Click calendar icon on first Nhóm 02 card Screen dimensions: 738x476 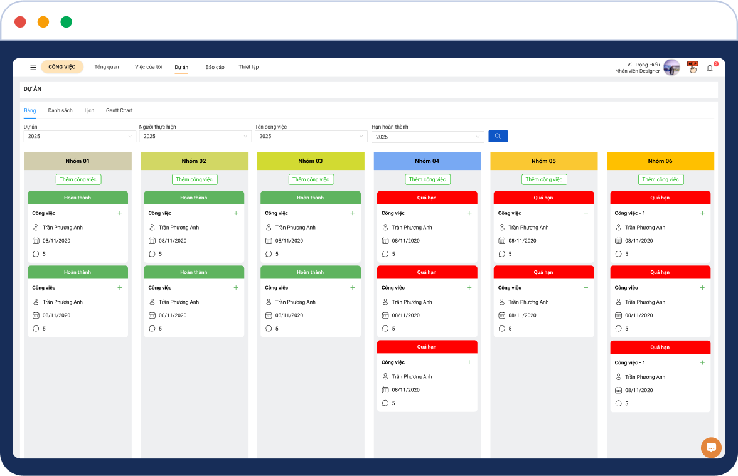coord(152,241)
